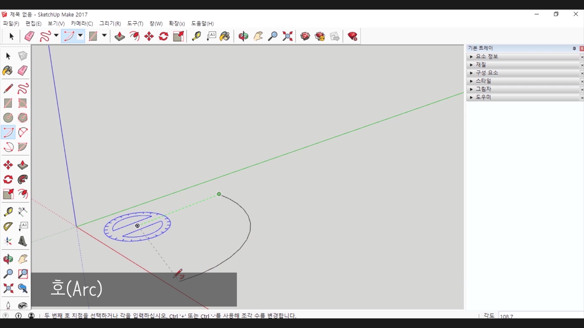Select the Paint Bucket tool in left toolbar
Image resolution: width=584 pixels, height=328 pixels.
[8, 71]
